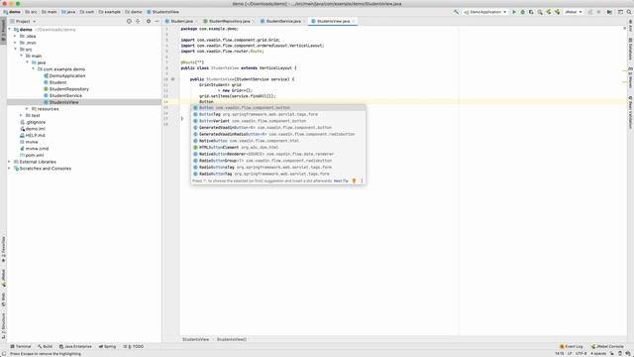Screen dimensions: 634x357
Task: Collapse the demo project root node
Action: 10,30
